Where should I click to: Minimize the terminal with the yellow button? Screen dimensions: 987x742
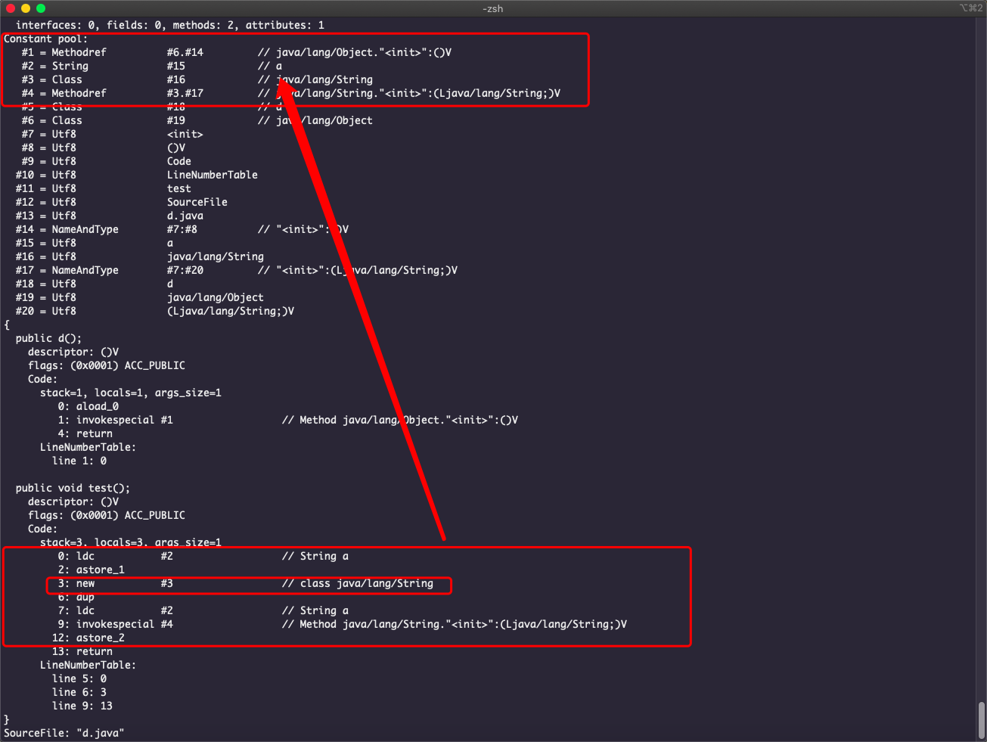[26, 8]
